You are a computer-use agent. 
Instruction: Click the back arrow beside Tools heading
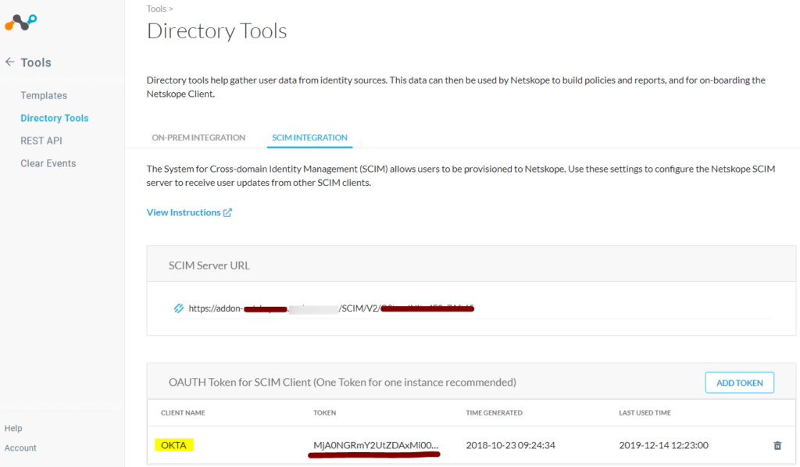click(x=9, y=62)
